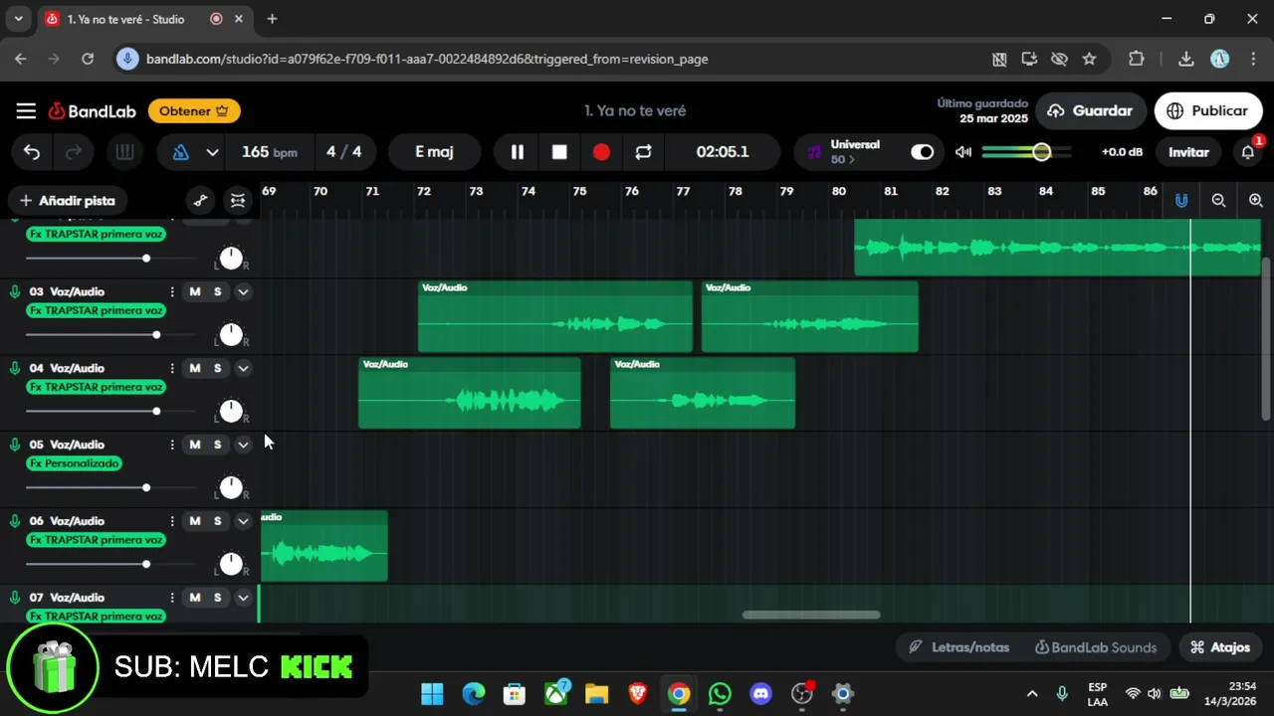Toggle the metronome icon
The image size is (1274, 716).
point(180,152)
